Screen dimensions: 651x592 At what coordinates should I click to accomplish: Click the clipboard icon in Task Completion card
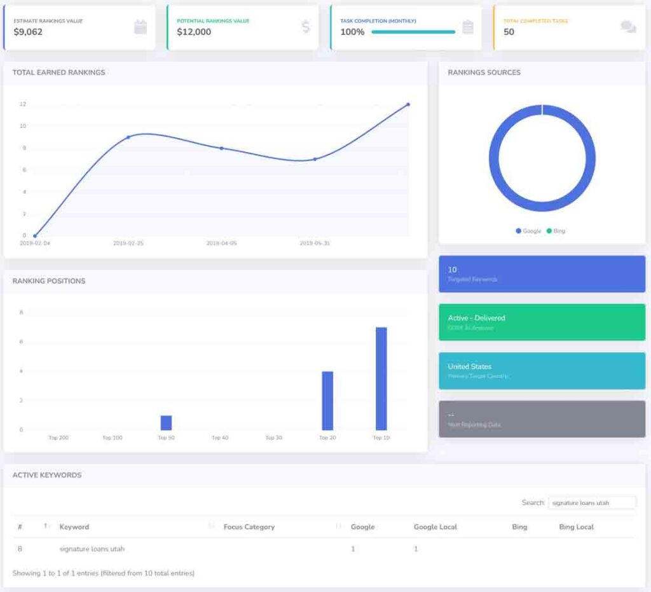(x=468, y=27)
